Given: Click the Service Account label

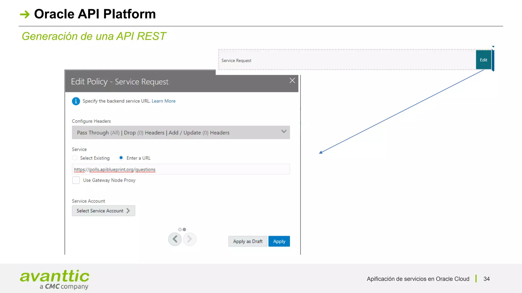Looking at the screenshot, I should click(x=88, y=201).
